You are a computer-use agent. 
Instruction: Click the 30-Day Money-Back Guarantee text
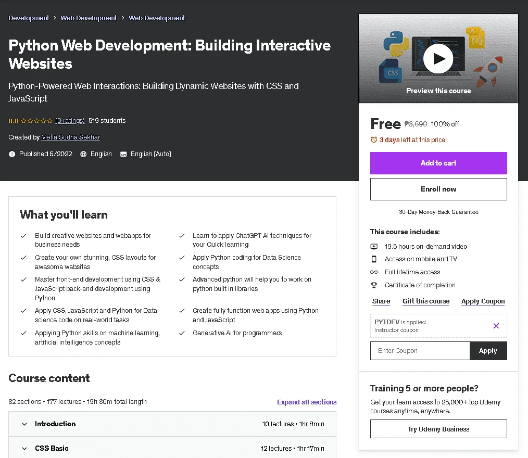pyautogui.click(x=438, y=212)
